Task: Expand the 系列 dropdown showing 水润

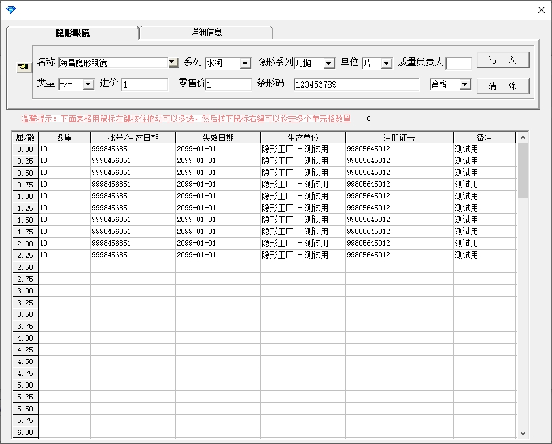Action: coord(245,64)
